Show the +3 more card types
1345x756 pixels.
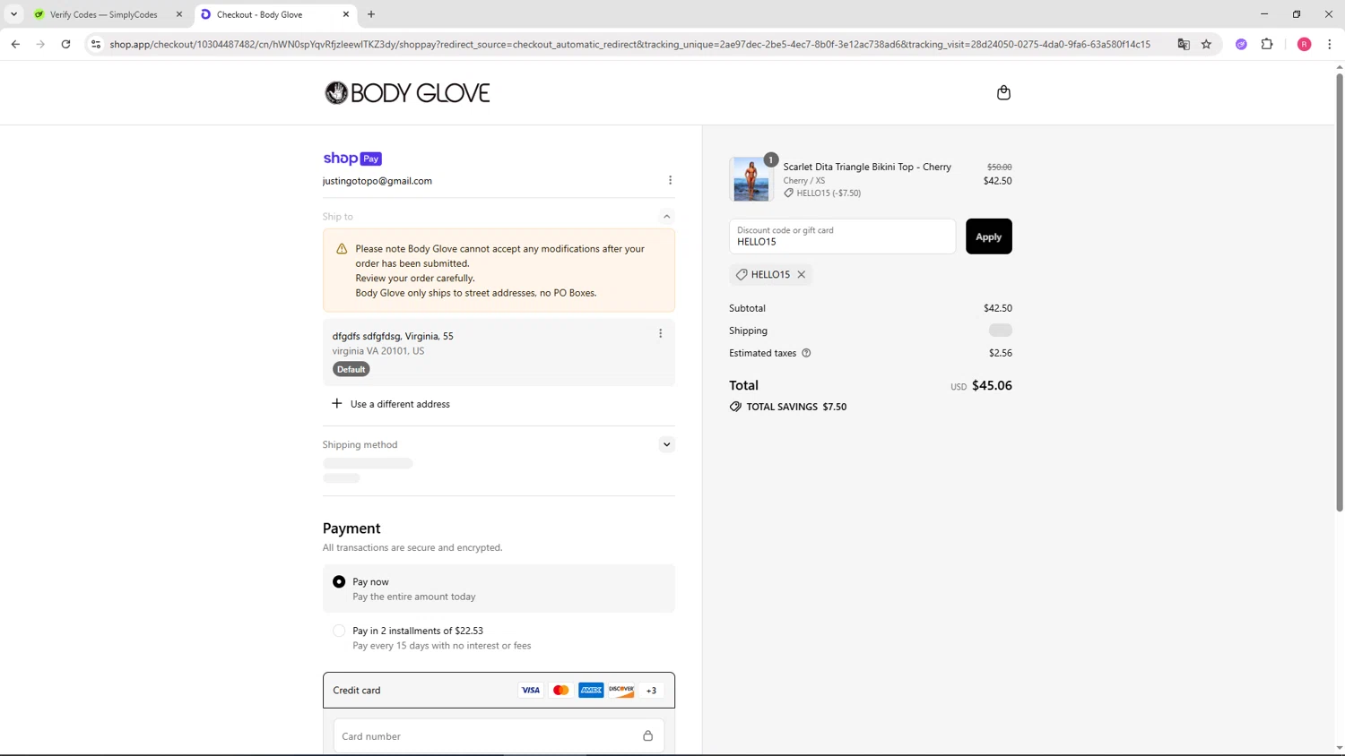pos(652,691)
